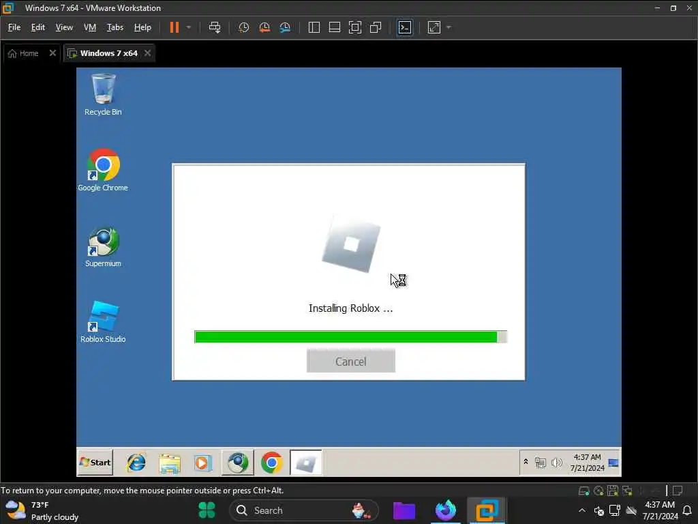Open the File menu
This screenshot has height=524, width=698.
pos(14,27)
